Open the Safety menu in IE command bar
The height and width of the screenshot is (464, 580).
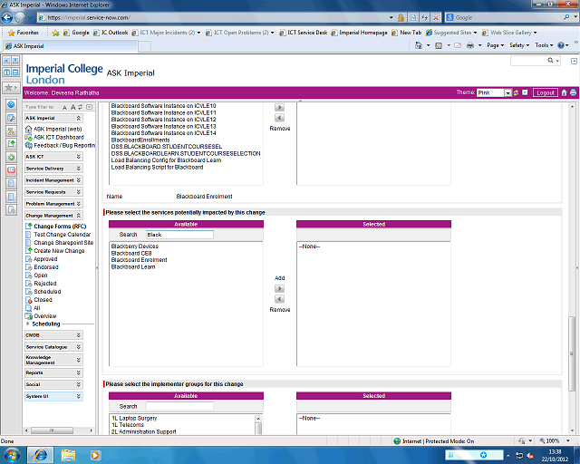tap(517, 44)
